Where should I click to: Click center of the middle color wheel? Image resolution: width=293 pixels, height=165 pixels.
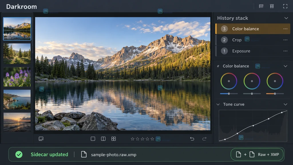pos(252,81)
